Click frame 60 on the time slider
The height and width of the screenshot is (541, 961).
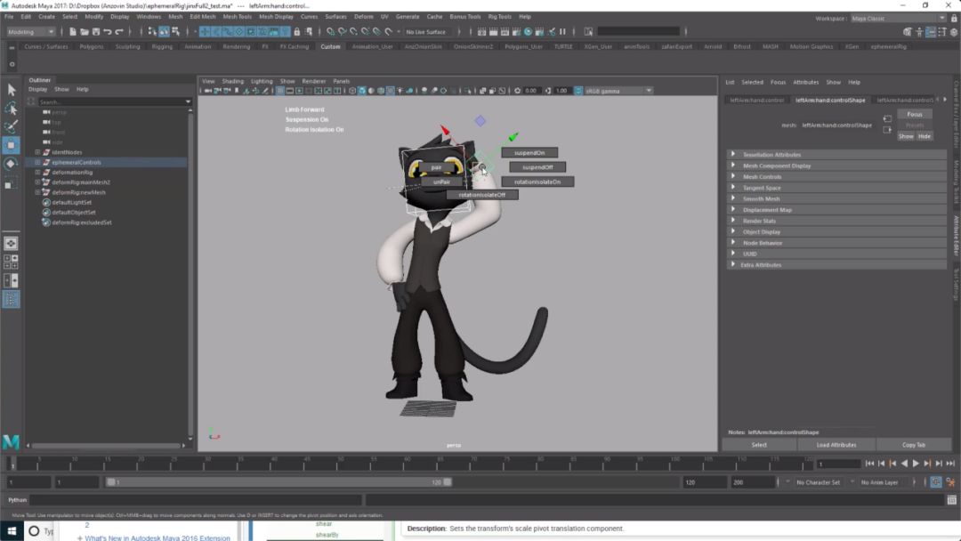click(405, 464)
